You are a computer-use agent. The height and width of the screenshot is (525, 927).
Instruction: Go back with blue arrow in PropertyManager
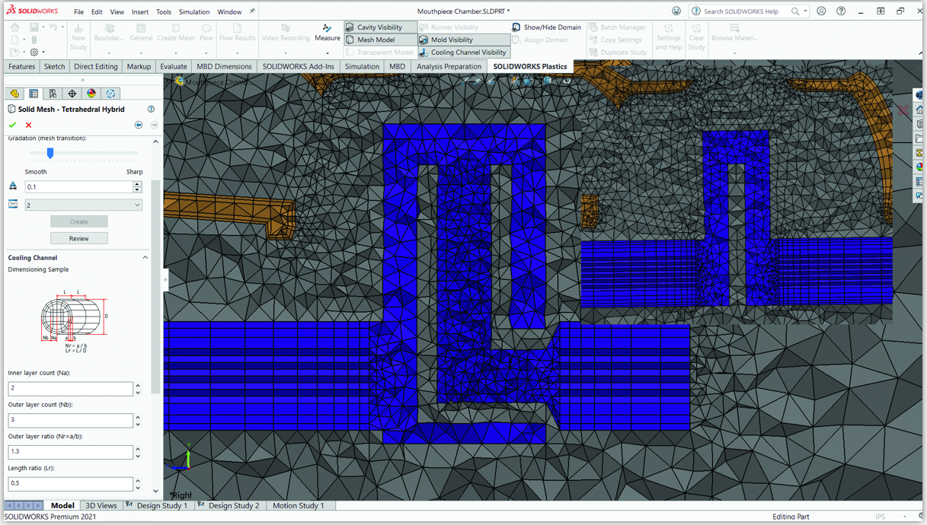pos(139,125)
